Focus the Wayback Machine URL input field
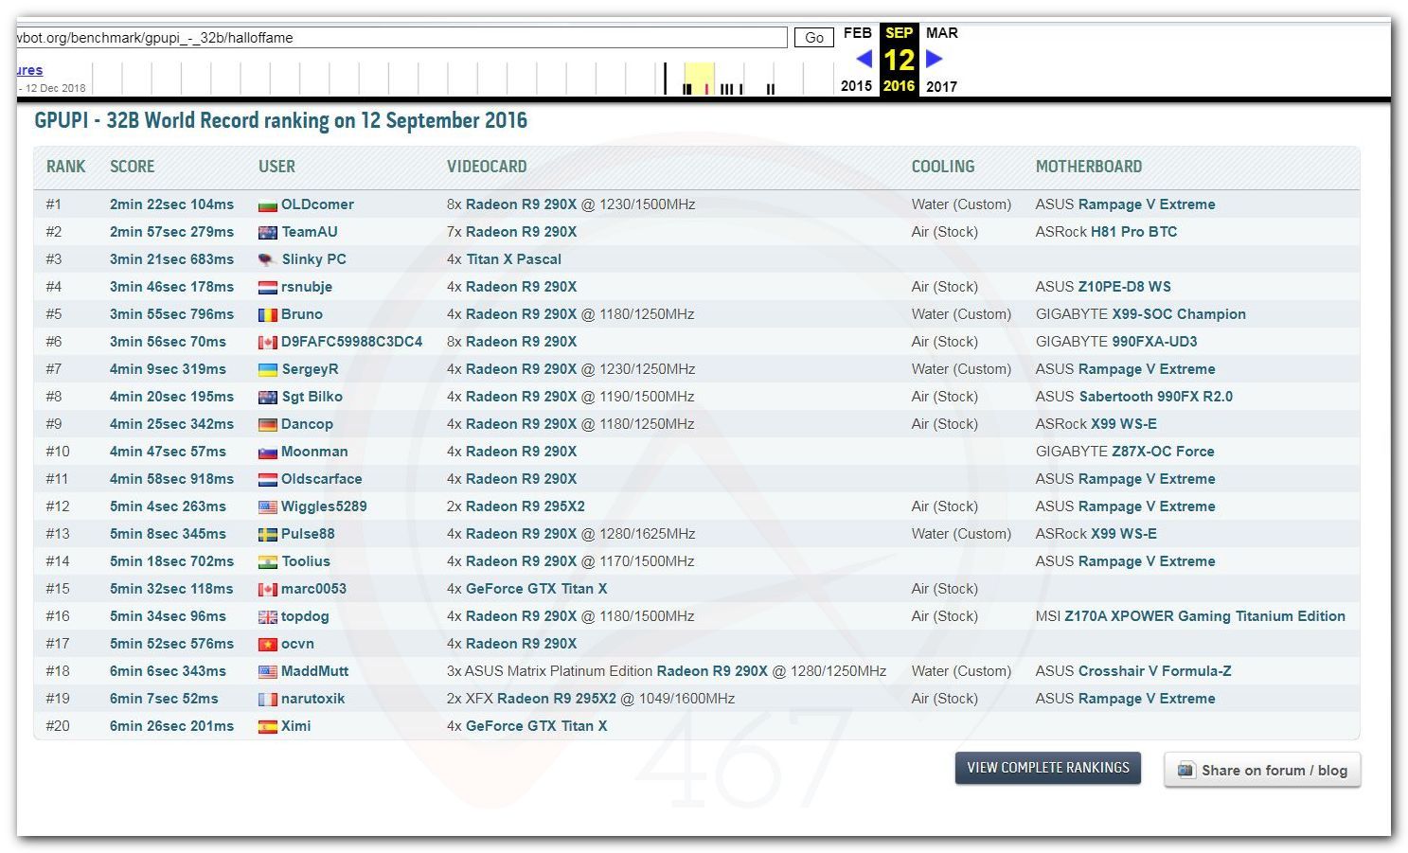This screenshot has width=1408, height=853. coord(401,38)
